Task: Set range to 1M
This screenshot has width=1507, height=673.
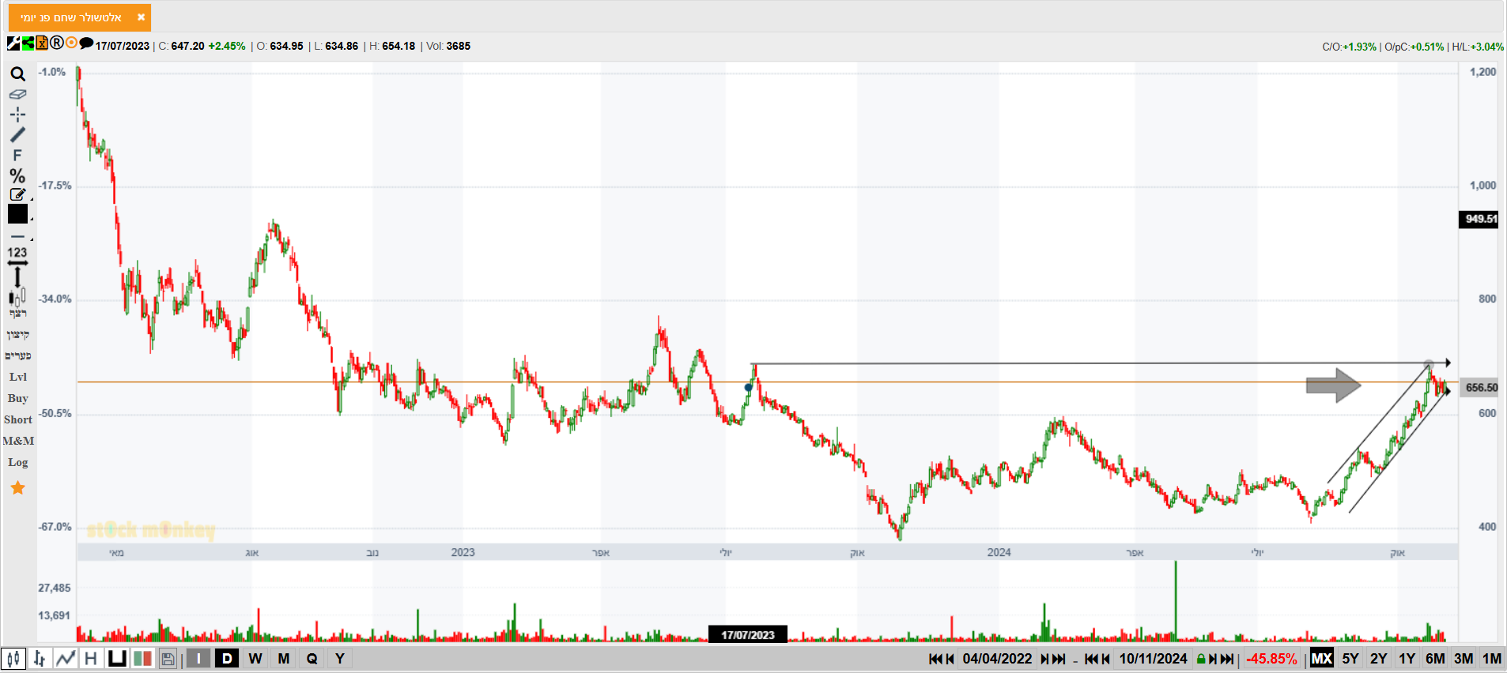Action: [1492, 658]
